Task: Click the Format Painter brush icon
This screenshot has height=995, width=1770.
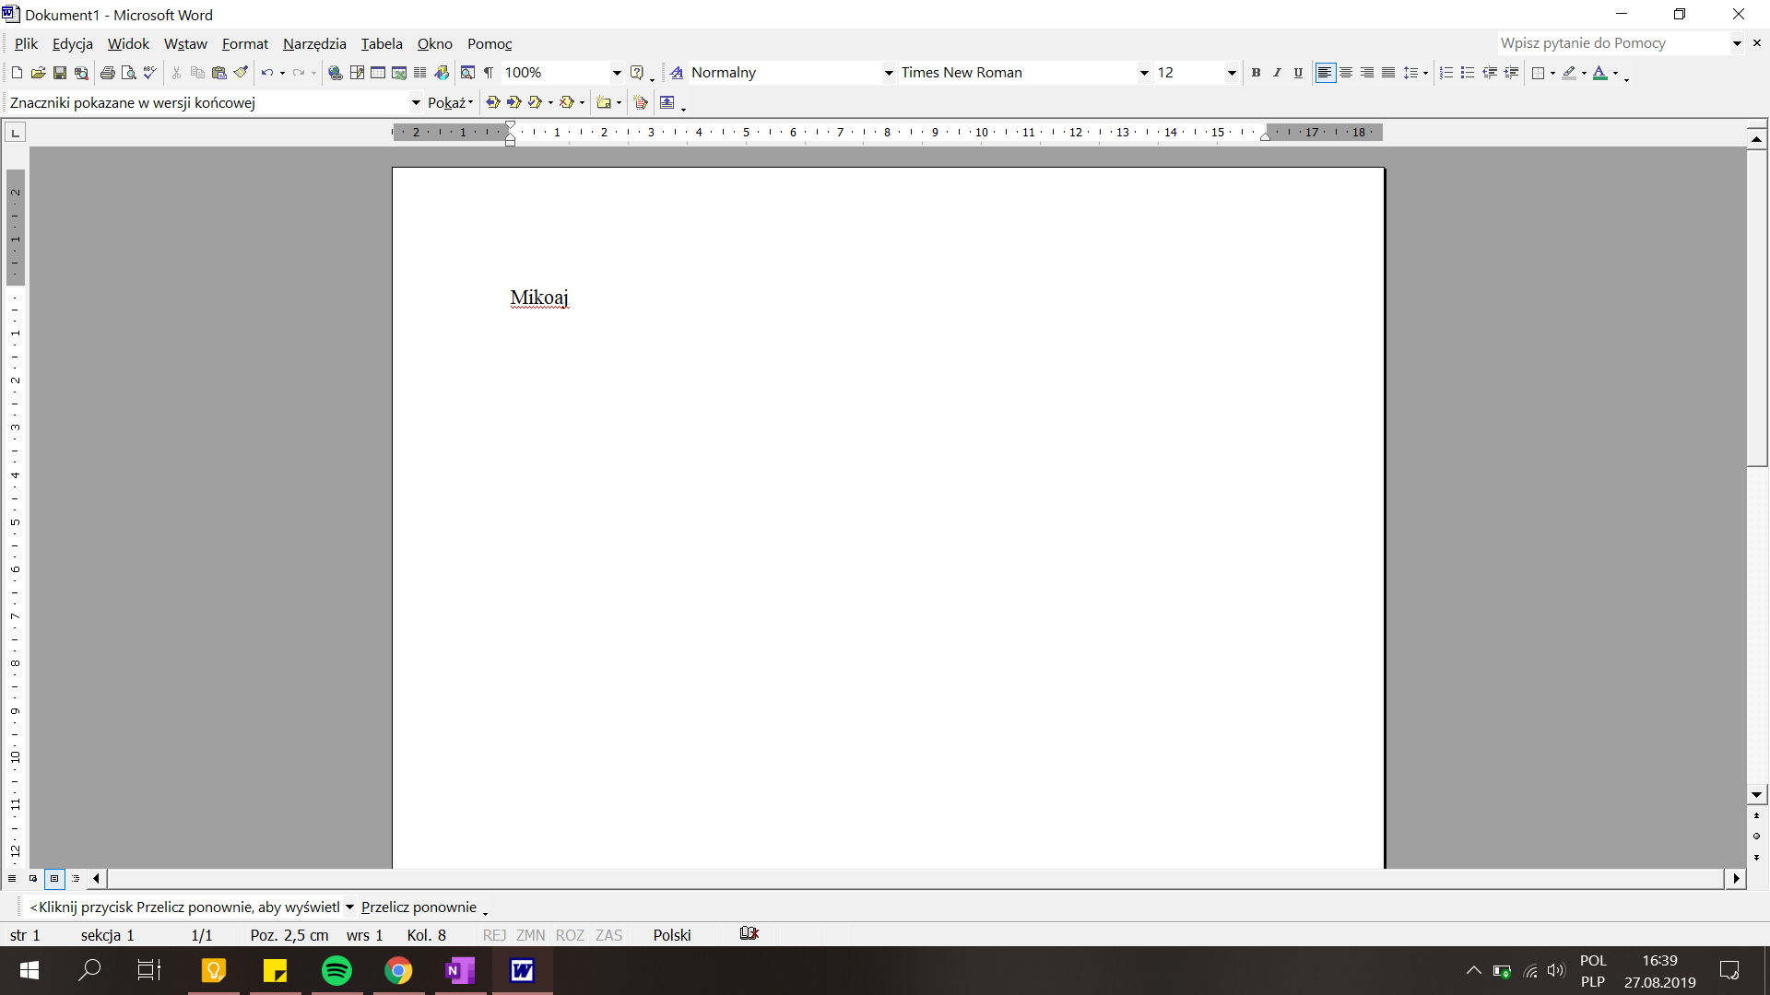Action: coord(241,73)
